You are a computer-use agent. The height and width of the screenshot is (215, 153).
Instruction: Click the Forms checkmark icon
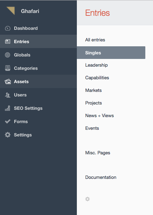coord(8,121)
